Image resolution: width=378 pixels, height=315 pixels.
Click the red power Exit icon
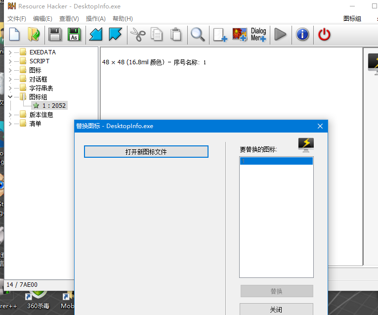point(324,35)
